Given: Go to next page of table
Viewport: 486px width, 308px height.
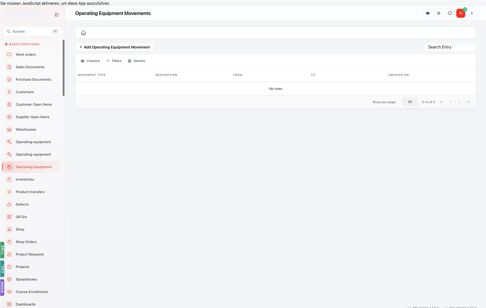Looking at the screenshot, I should pos(460,102).
